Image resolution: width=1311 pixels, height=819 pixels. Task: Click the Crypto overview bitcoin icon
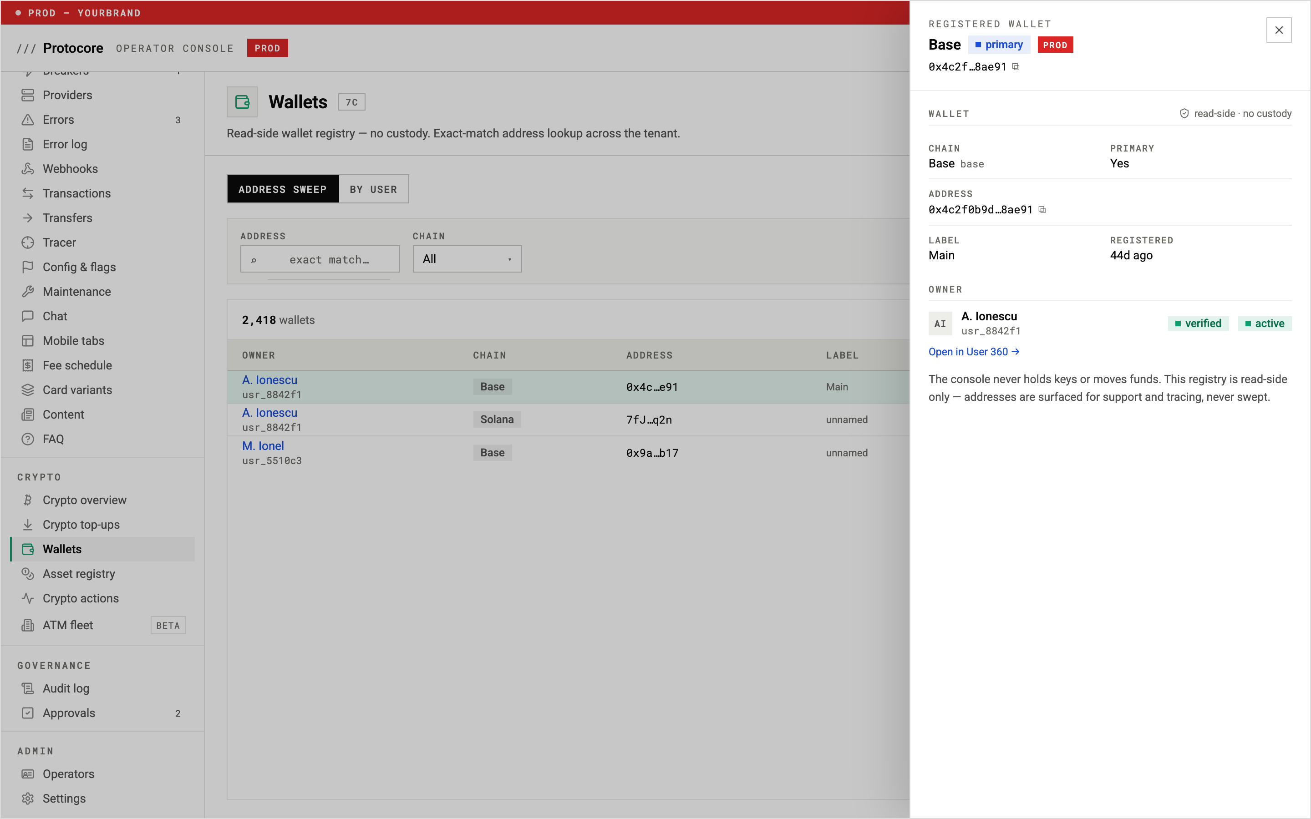(x=28, y=500)
